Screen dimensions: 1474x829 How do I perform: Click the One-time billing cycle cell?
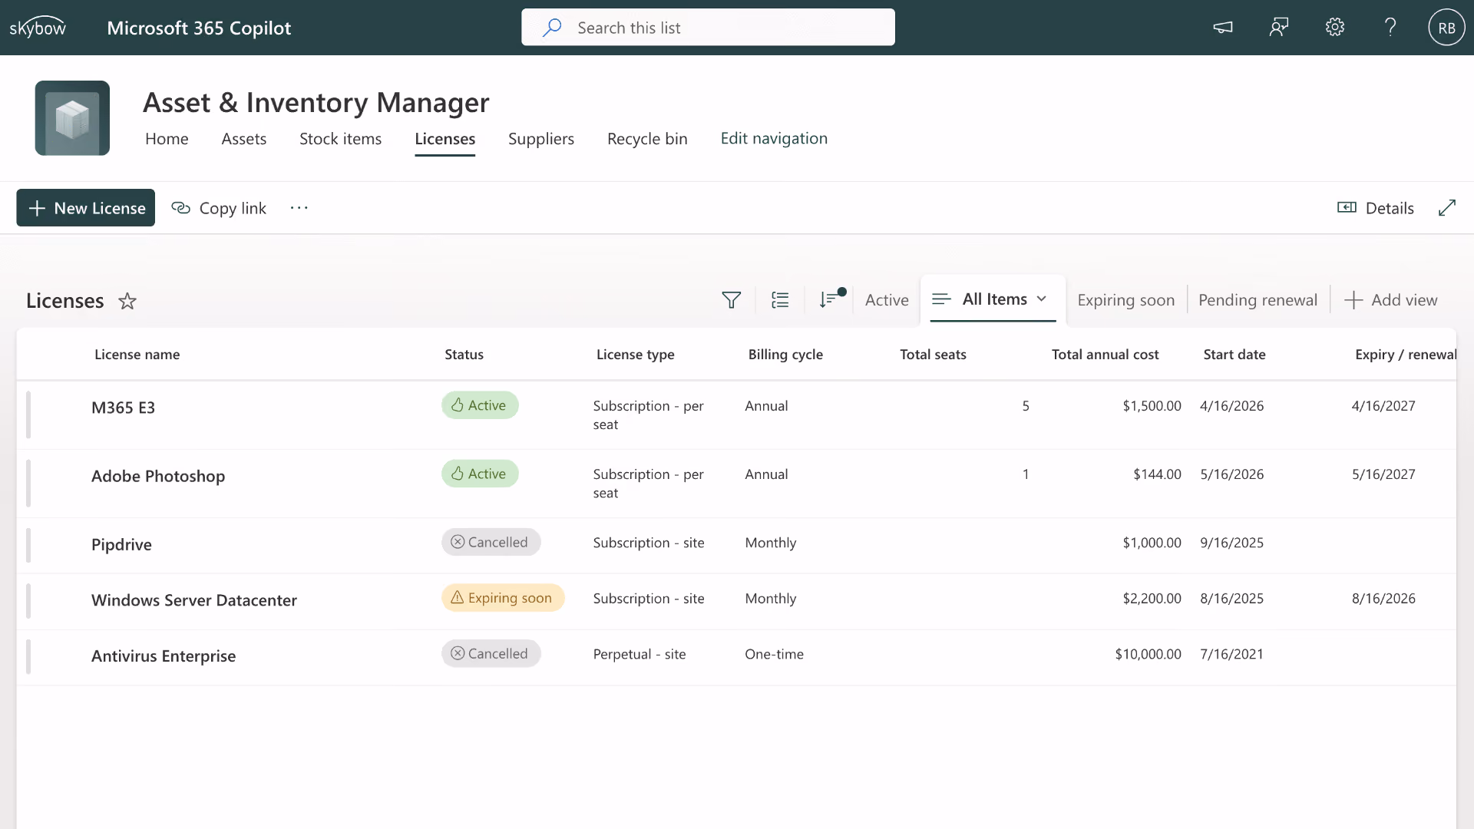tap(774, 654)
